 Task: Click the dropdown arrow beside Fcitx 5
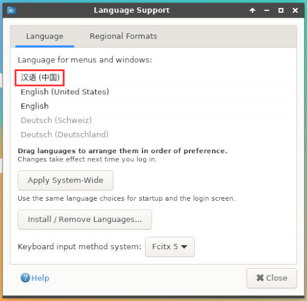point(184,247)
